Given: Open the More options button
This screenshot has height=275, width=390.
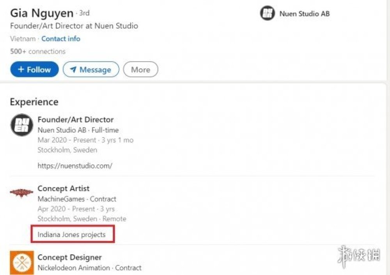Looking at the screenshot, I should [140, 70].
